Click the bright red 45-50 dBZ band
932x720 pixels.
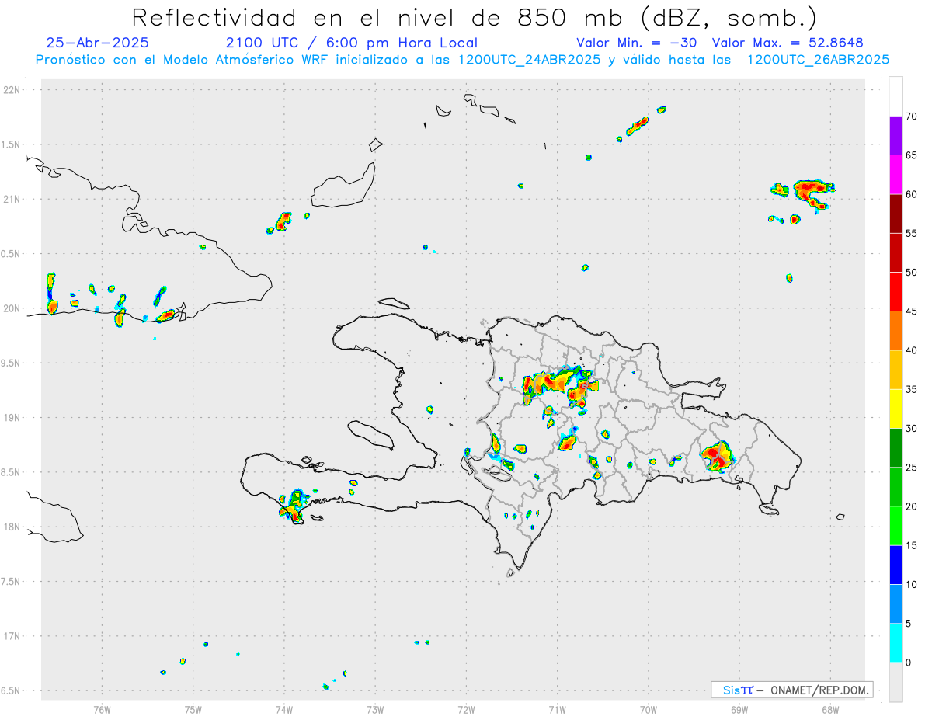(x=895, y=292)
